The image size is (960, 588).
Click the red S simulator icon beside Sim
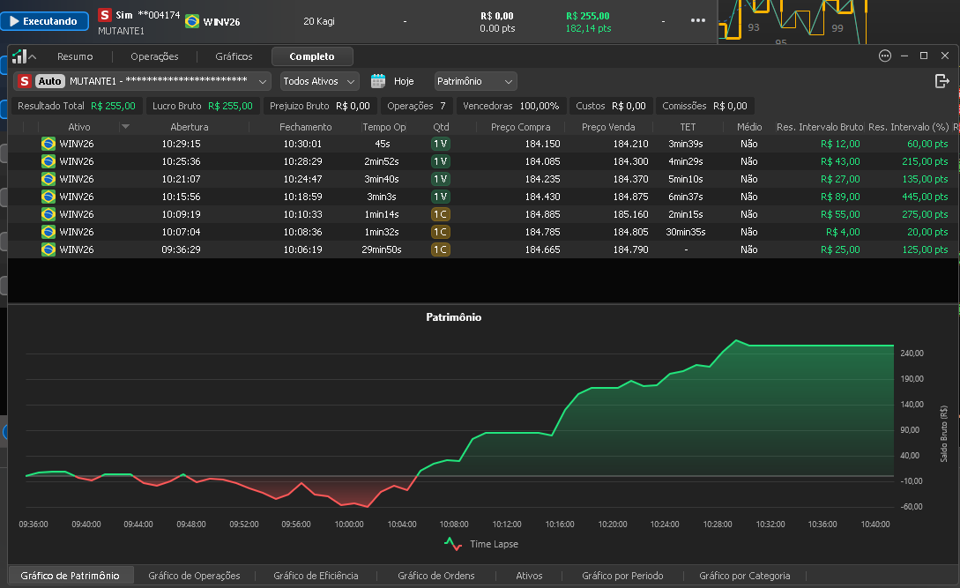click(105, 15)
